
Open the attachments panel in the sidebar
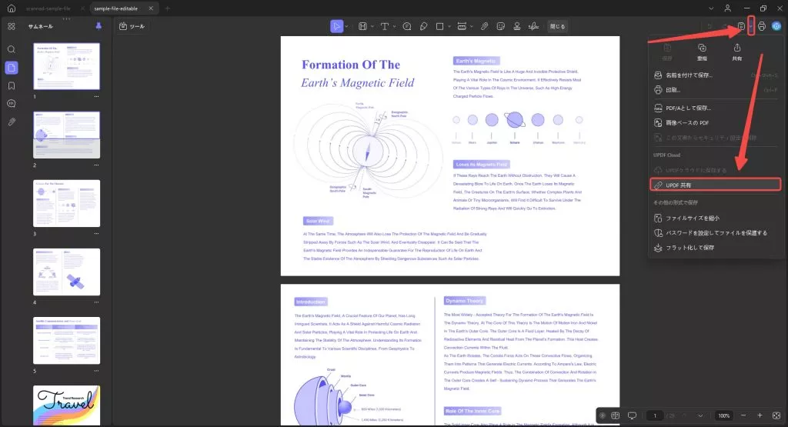coord(11,122)
